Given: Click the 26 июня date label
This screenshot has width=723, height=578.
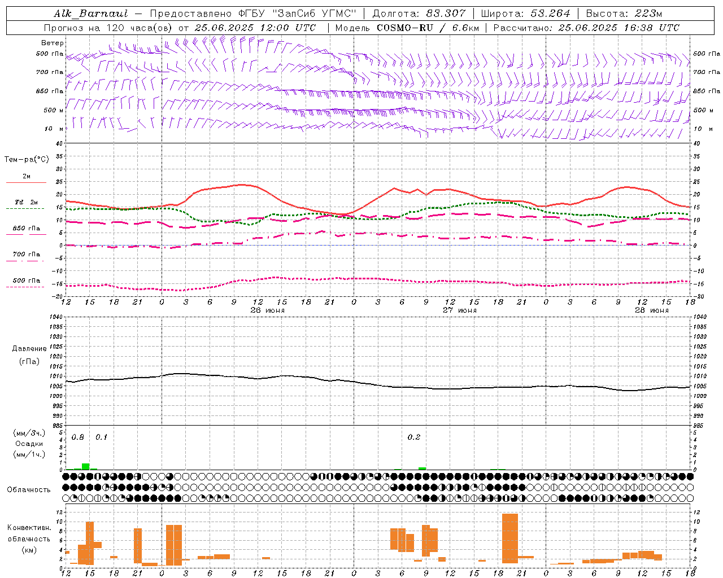Looking at the screenshot, I should point(268,310).
